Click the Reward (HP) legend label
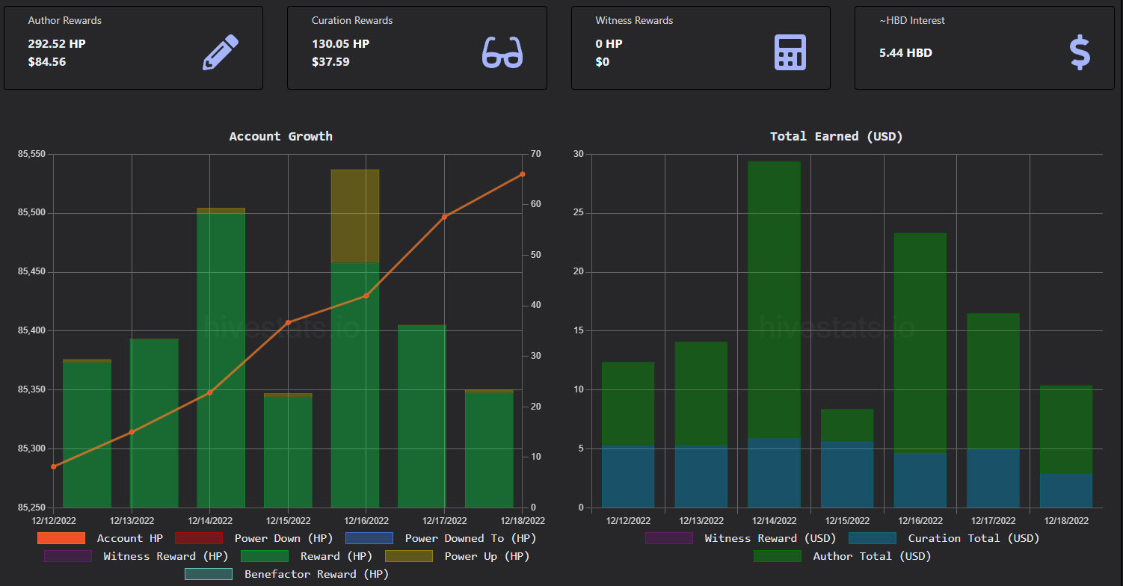 click(x=336, y=556)
